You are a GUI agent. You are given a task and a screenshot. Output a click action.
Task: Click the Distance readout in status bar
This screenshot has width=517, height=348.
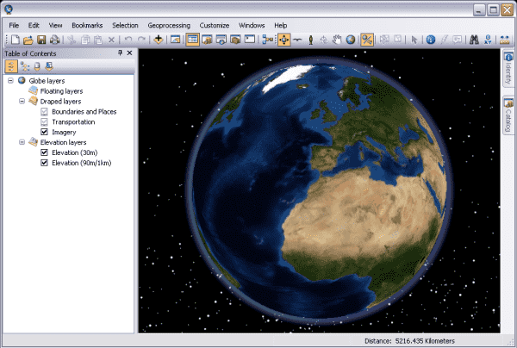(409, 341)
